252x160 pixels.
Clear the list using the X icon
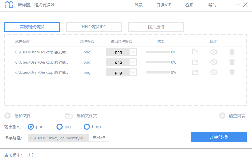222,115
